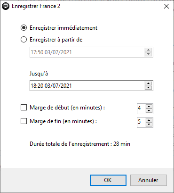Close the Enregistrer France 2 dialog
The height and width of the screenshot is (193, 174).
click(166, 6)
